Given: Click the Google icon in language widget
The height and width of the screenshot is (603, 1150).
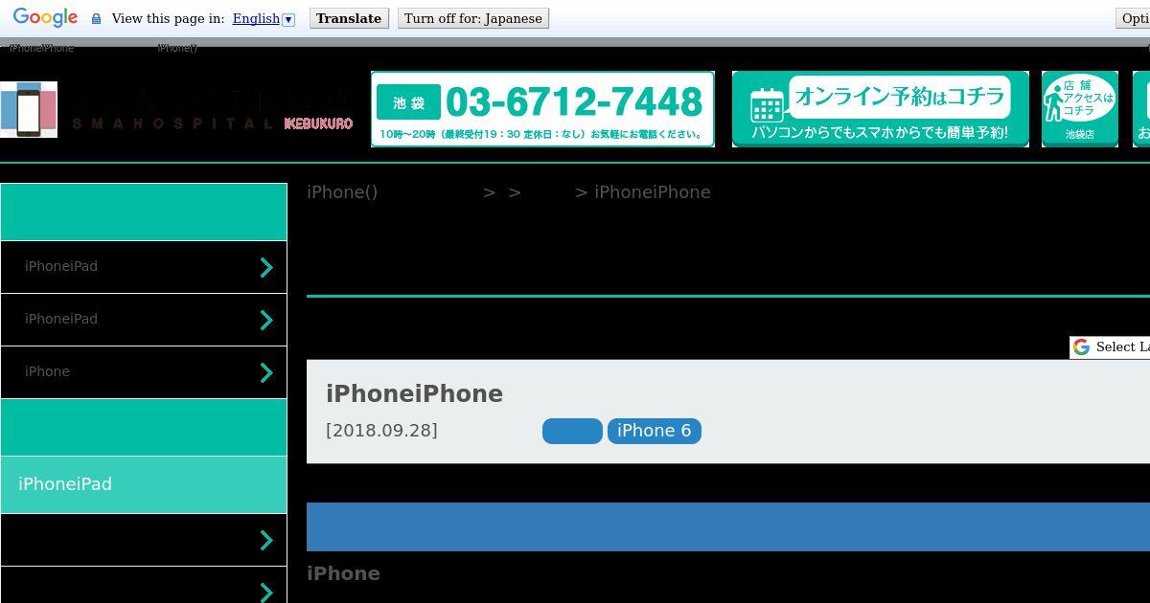Looking at the screenshot, I should pyautogui.click(x=1081, y=346).
